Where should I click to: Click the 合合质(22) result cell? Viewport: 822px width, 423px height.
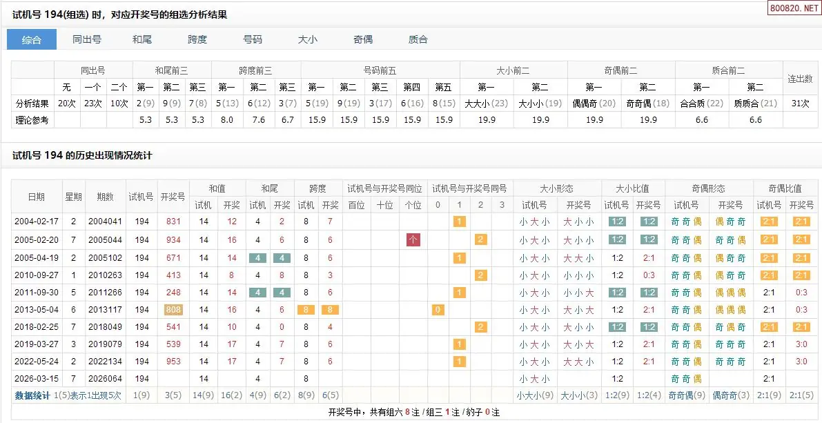(701, 104)
